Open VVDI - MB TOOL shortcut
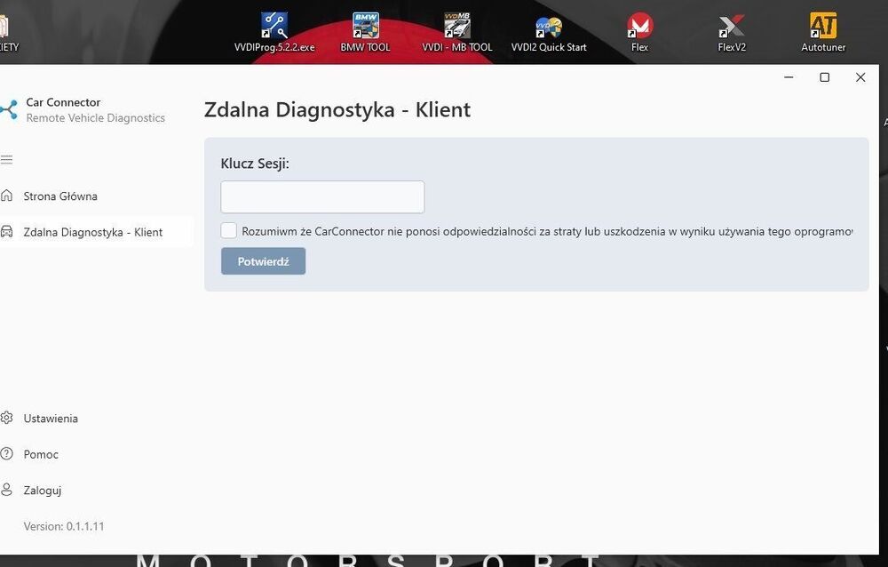Image resolution: width=888 pixels, height=567 pixels. [457, 32]
